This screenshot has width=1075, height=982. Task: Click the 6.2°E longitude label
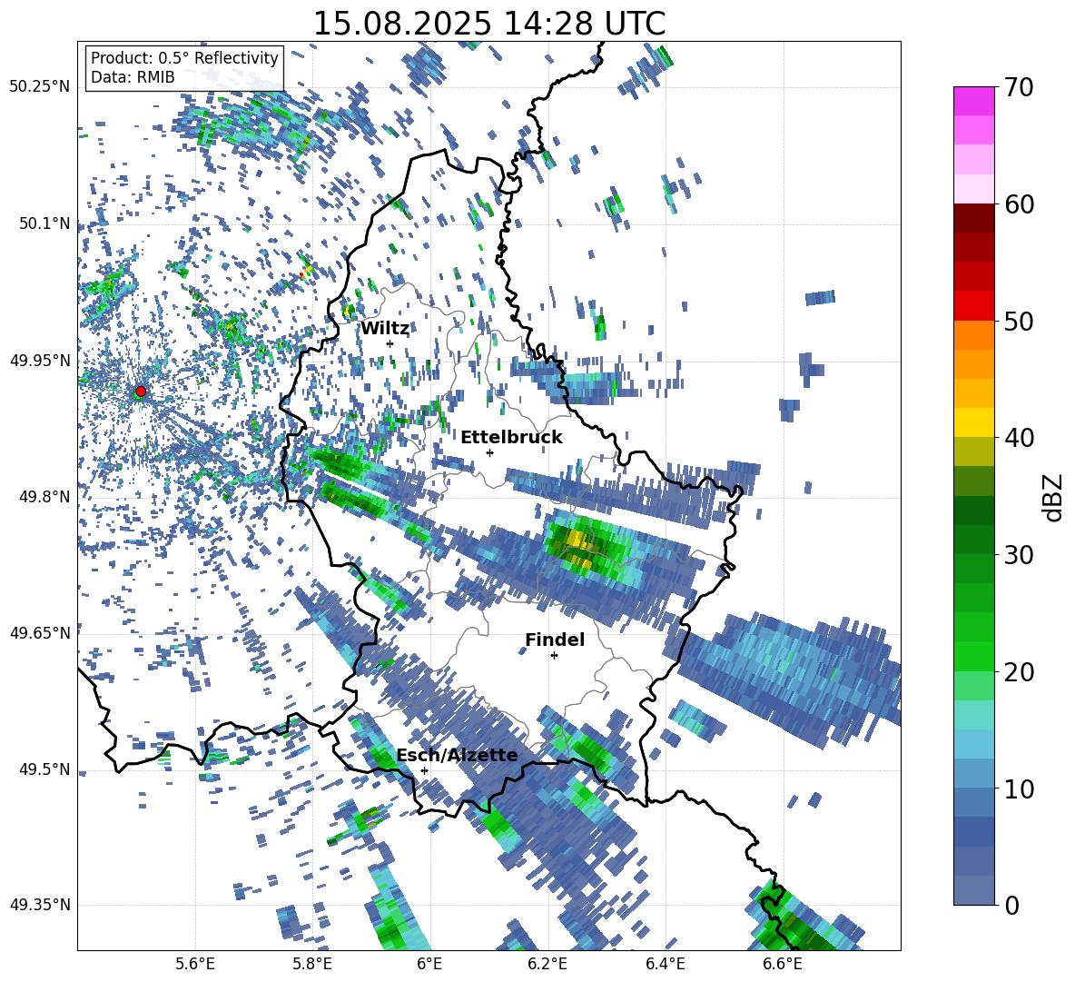(x=547, y=964)
